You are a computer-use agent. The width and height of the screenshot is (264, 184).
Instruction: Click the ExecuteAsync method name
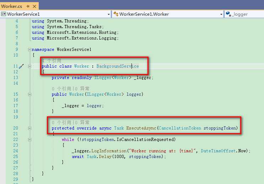coord(141,128)
